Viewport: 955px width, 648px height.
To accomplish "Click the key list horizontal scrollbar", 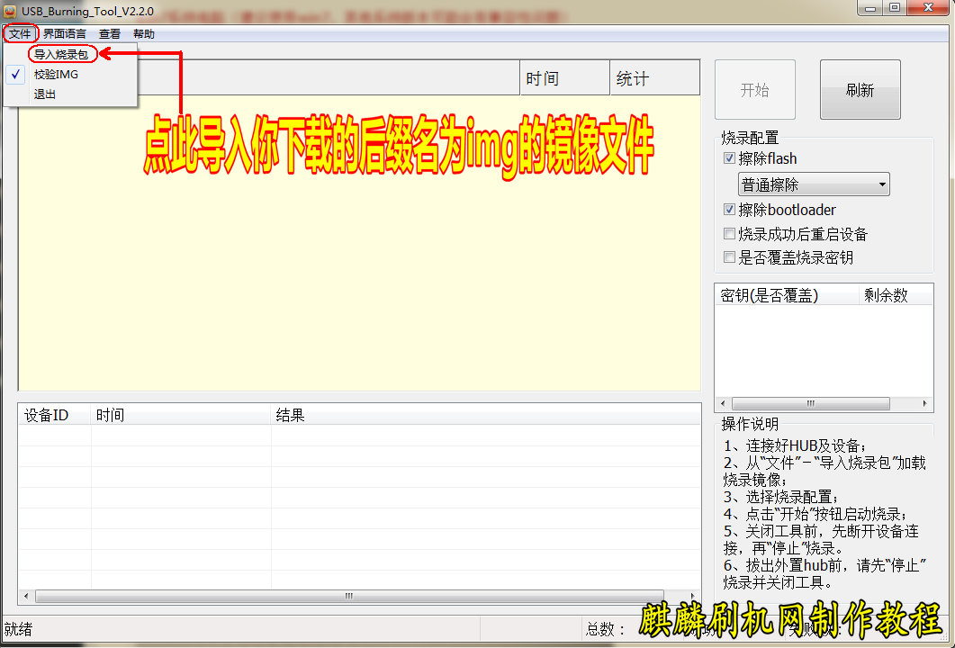I will point(810,404).
